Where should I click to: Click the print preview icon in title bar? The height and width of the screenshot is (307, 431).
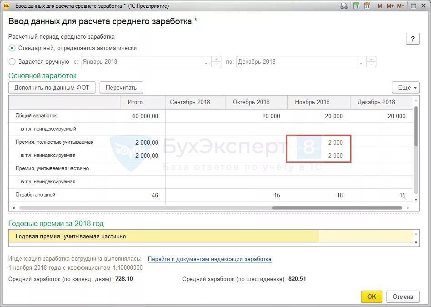tap(344, 6)
